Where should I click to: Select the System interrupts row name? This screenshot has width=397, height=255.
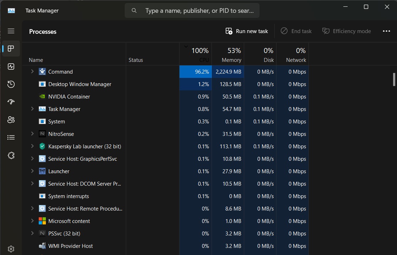pyautogui.click(x=69, y=196)
